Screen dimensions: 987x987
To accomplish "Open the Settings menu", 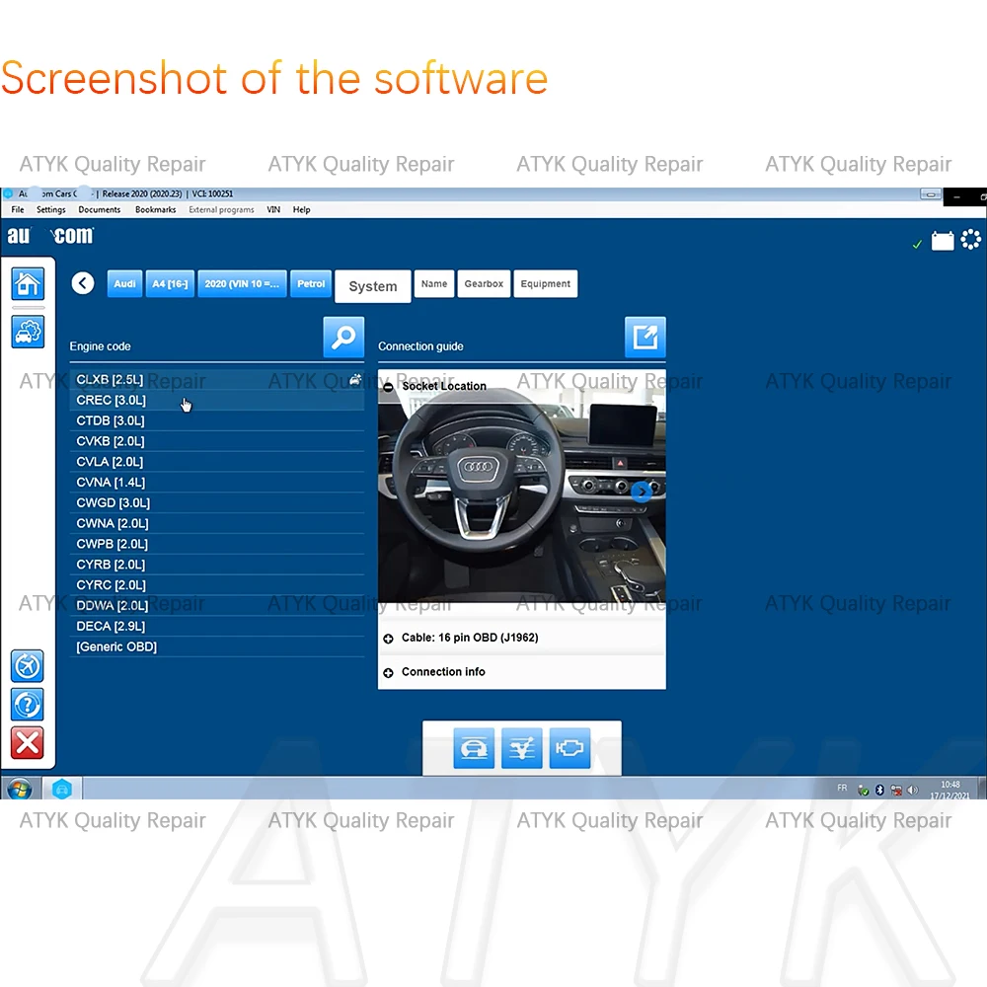I will click(x=51, y=209).
